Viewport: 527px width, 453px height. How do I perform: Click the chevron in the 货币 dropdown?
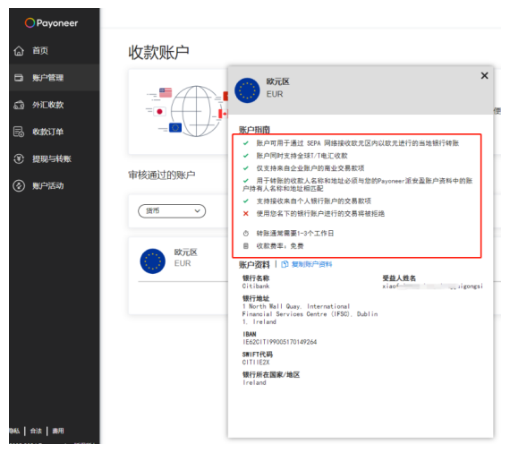coord(197,211)
